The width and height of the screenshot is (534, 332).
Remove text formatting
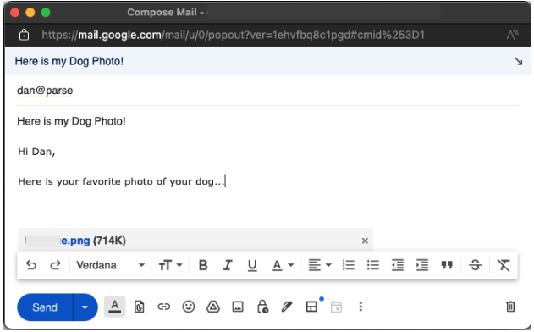504,265
